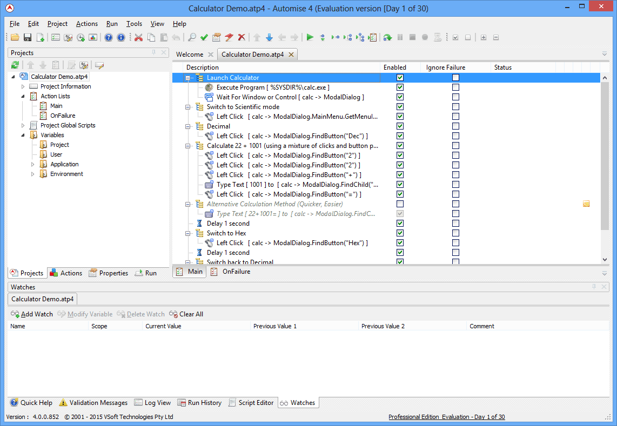
Task: Uncheck Enabled for first Delay 1 second
Action: pyautogui.click(x=400, y=224)
